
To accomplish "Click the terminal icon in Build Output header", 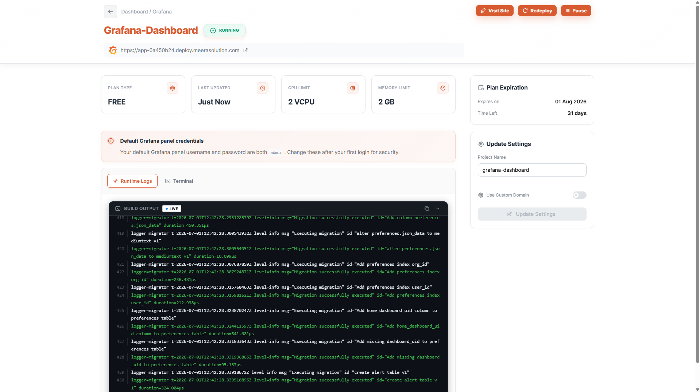I will pos(118,209).
